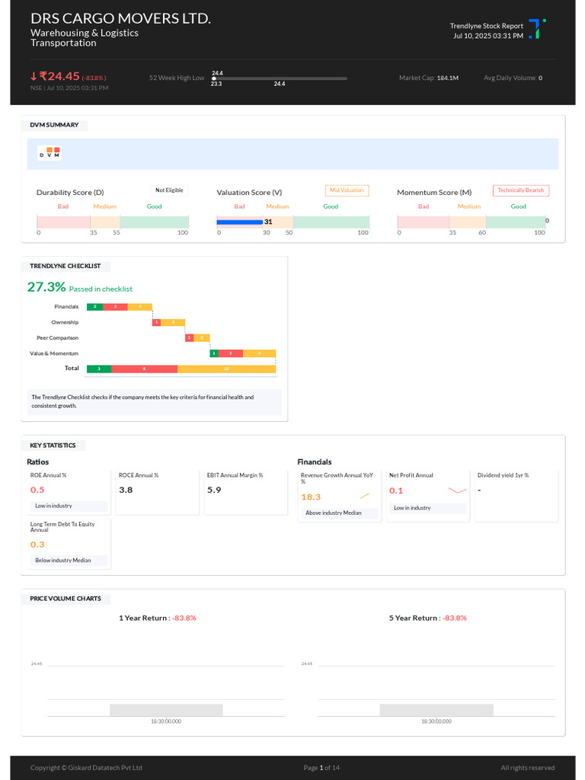Viewport: 585px width, 780px height.
Task: Click the Trendlyne logo icon
Action: (537, 29)
